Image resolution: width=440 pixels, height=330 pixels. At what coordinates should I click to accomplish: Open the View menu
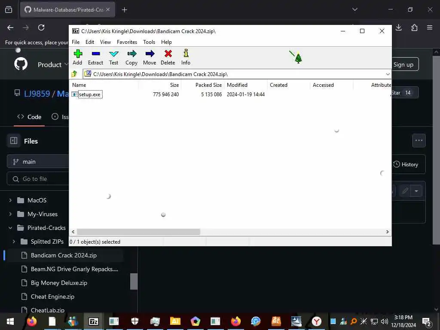click(x=106, y=42)
